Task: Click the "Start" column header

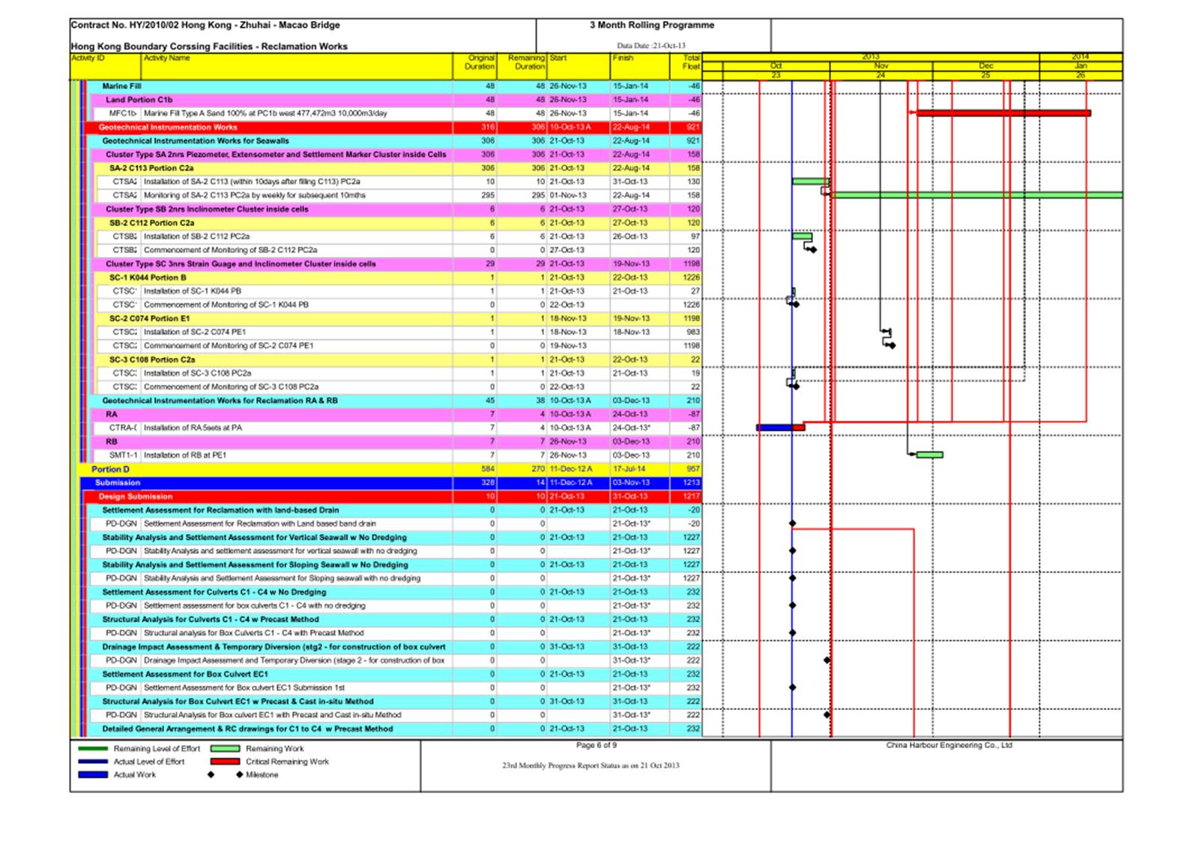Action: 578,66
